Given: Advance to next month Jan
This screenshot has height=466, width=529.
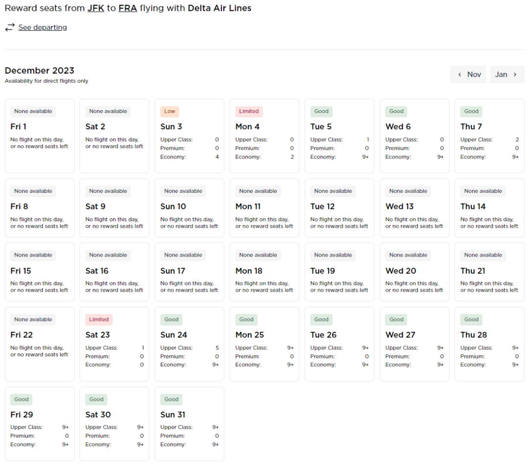Looking at the screenshot, I should click(x=507, y=74).
